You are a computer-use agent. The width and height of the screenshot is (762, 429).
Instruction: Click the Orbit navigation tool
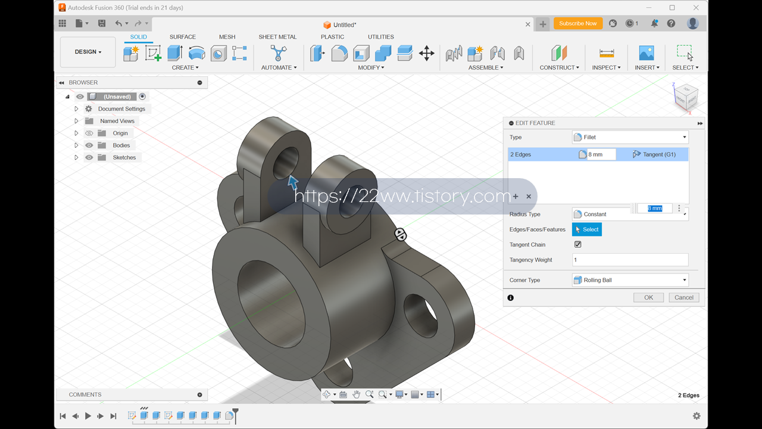coord(327,394)
